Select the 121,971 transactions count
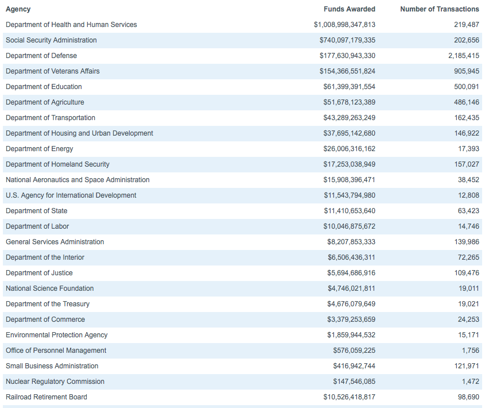This screenshot has height=408, width=485. click(x=467, y=365)
